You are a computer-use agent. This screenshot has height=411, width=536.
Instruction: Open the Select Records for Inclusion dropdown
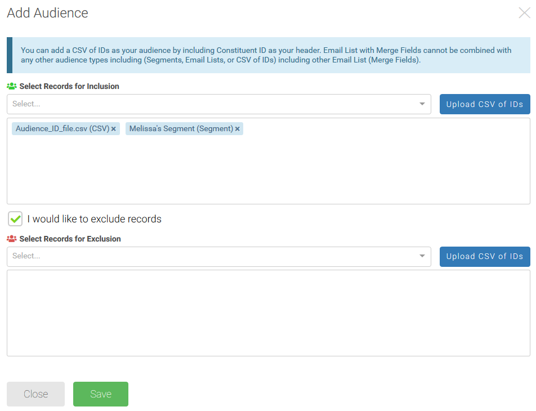214,104
